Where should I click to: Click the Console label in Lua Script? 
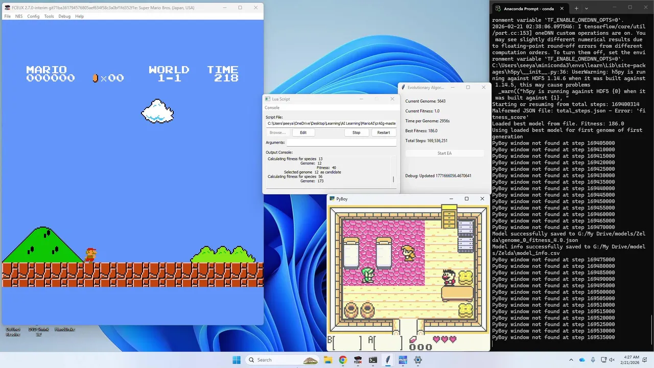click(x=272, y=108)
